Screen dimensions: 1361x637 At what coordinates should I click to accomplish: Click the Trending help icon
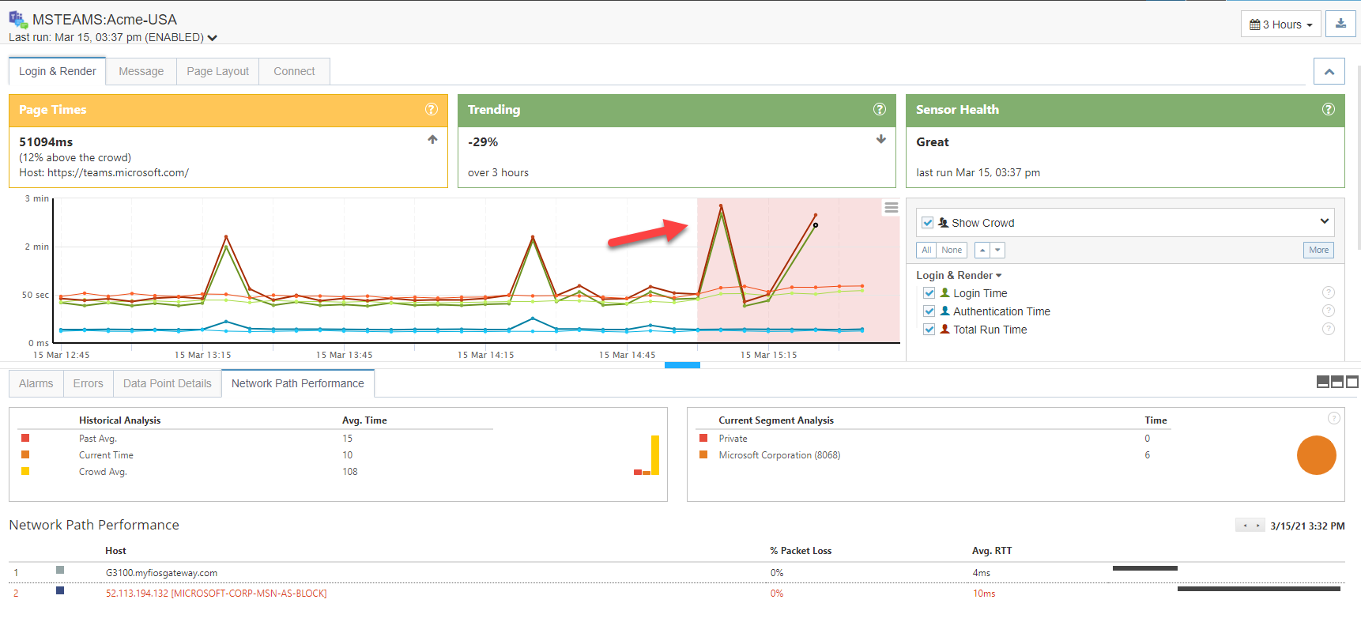coord(880,109)
